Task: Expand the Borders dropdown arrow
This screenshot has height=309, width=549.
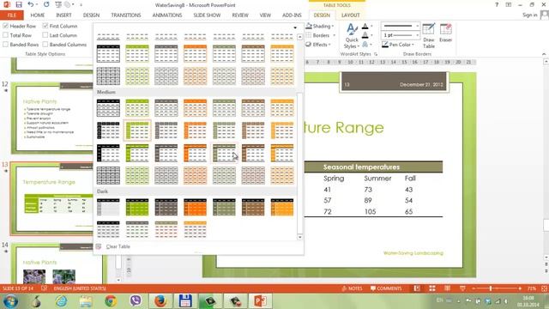Action: pos(334,35)
